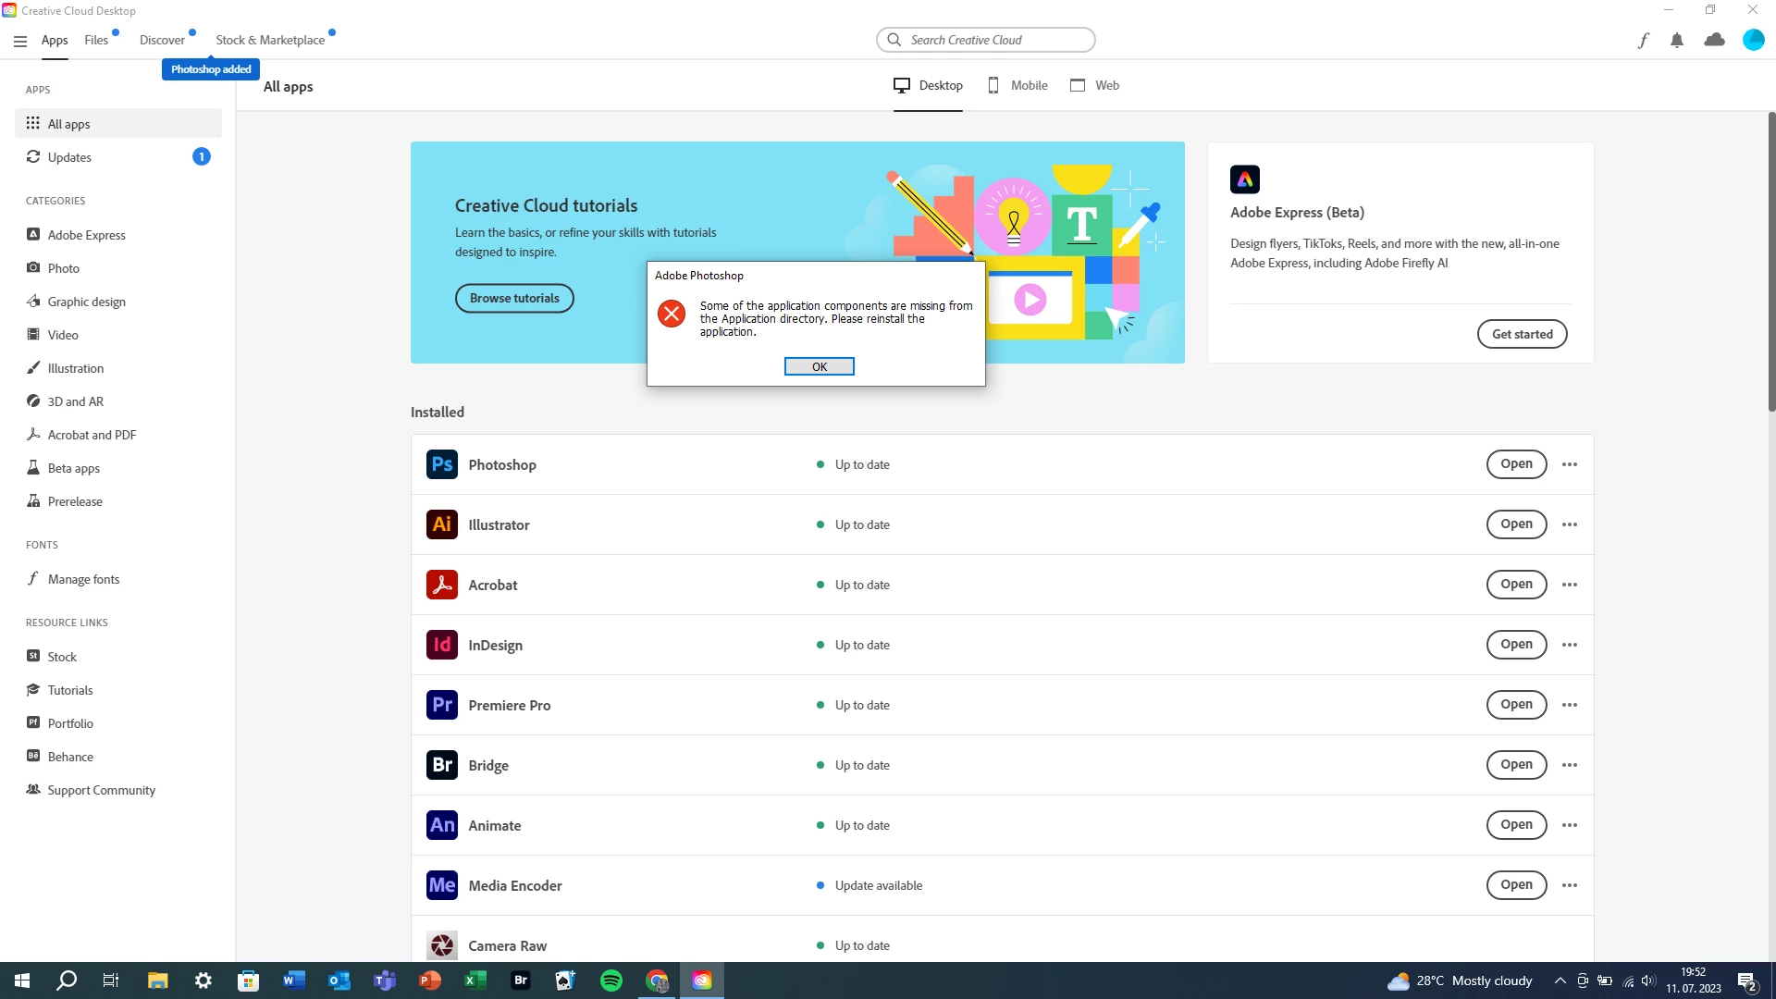Switch to the Mobile tab
The height and width of the screenshot is (999, 1776).
(x=1017, y=85)
